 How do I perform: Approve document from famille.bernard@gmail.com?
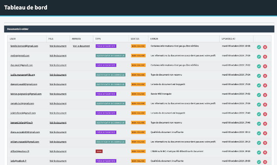259,47
